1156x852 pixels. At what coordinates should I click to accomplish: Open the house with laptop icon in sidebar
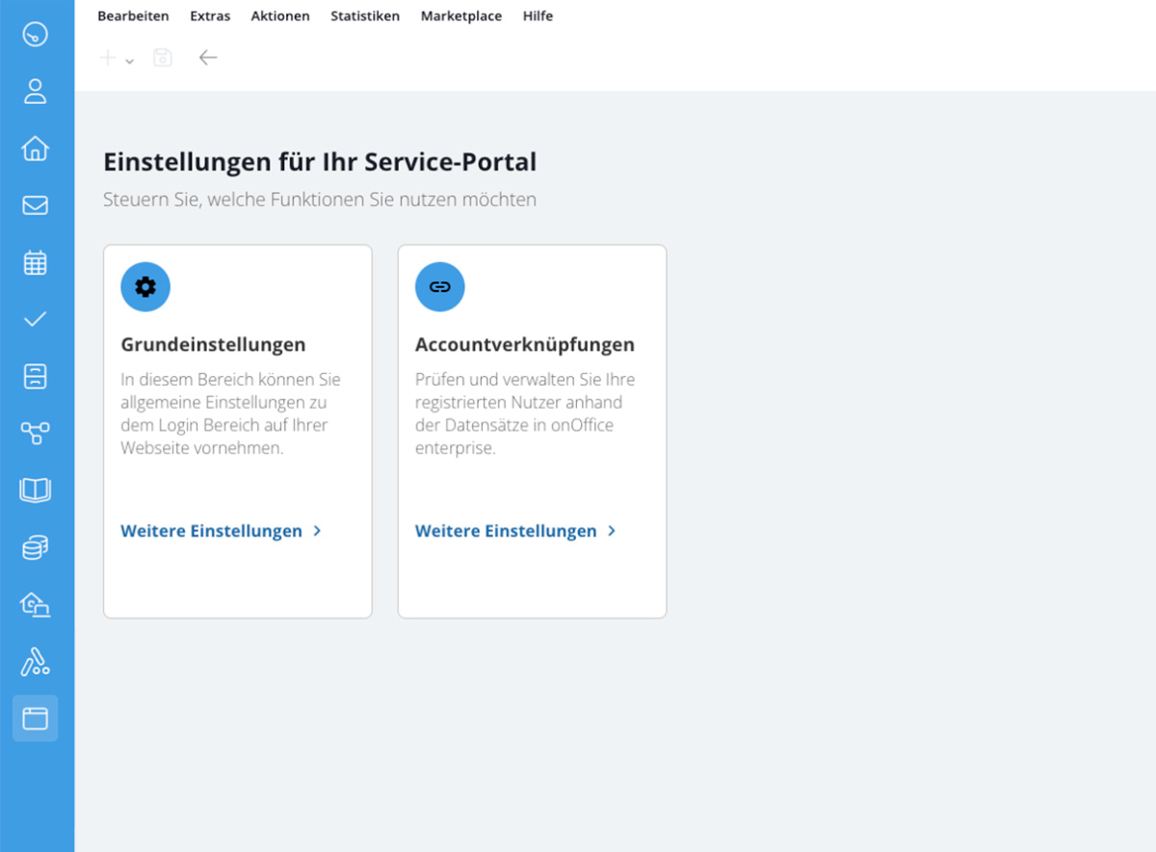click(35, 604)
